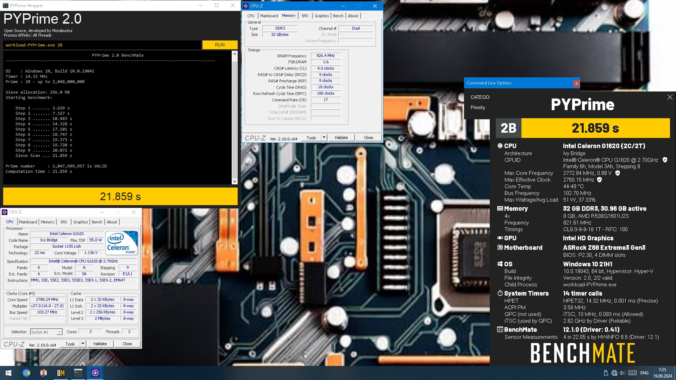
Task: Open CPU-Z from the taskbar
Action: click(95, 373)
